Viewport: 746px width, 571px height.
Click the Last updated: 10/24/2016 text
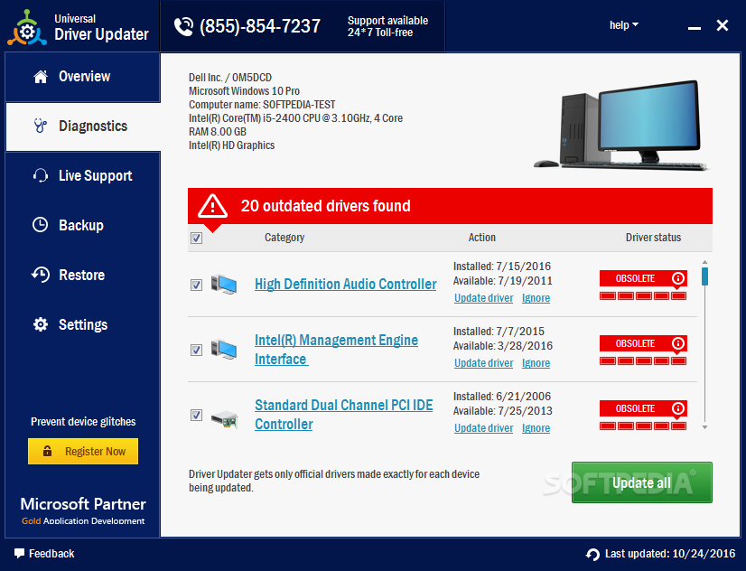click(x=670, y=554)
